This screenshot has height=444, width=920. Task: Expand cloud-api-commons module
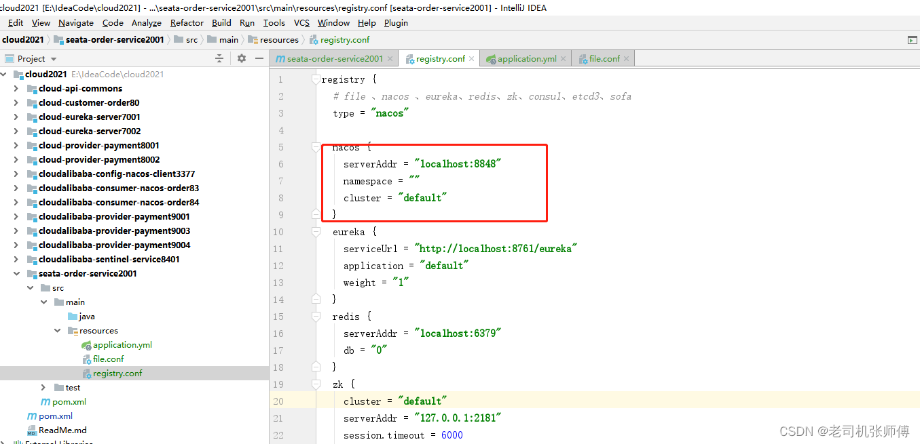click(x=16, y=89)
